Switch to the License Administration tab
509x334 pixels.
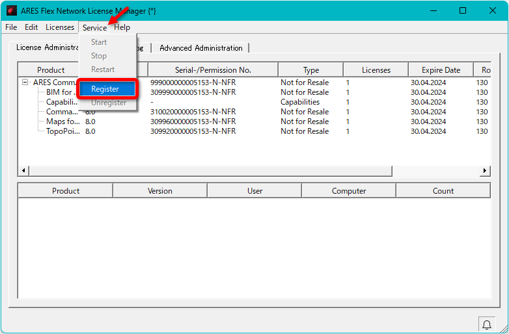pos(48,47)
